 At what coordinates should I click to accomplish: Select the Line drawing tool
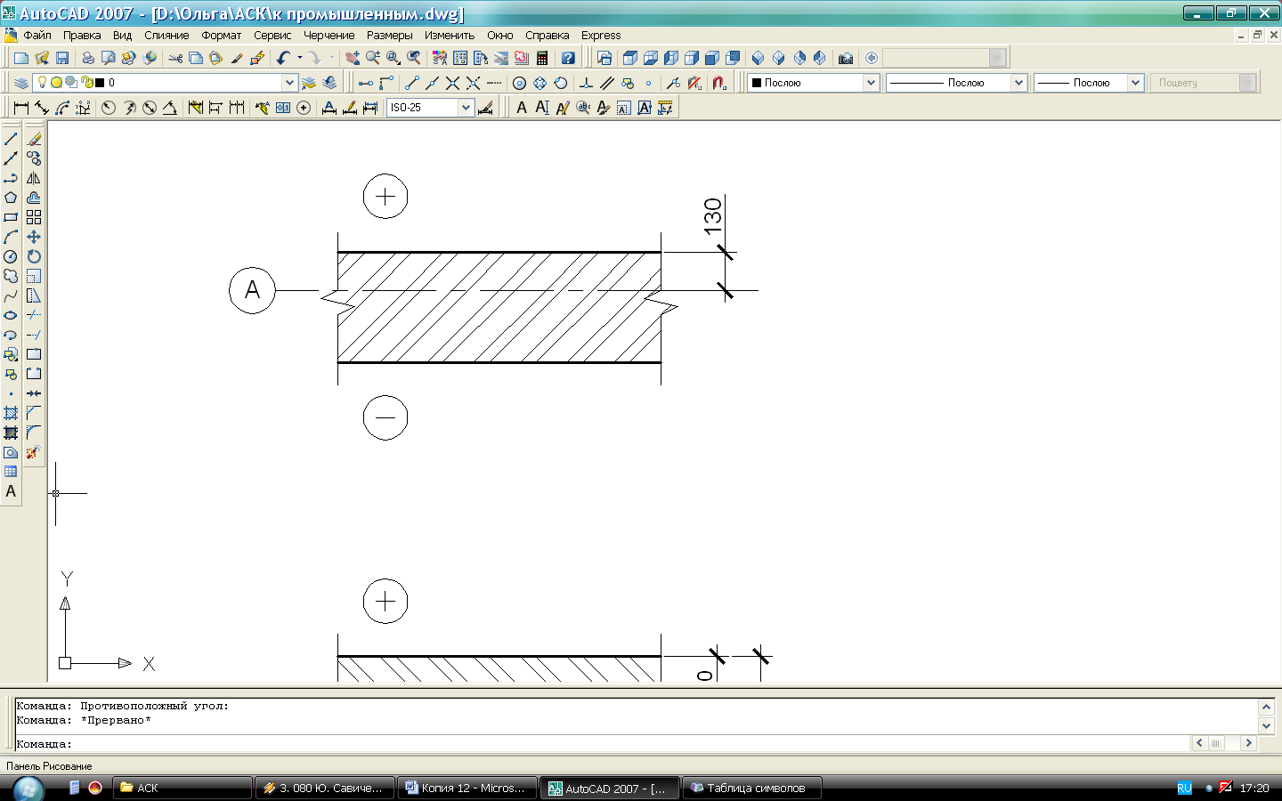(x=11, y=139)
